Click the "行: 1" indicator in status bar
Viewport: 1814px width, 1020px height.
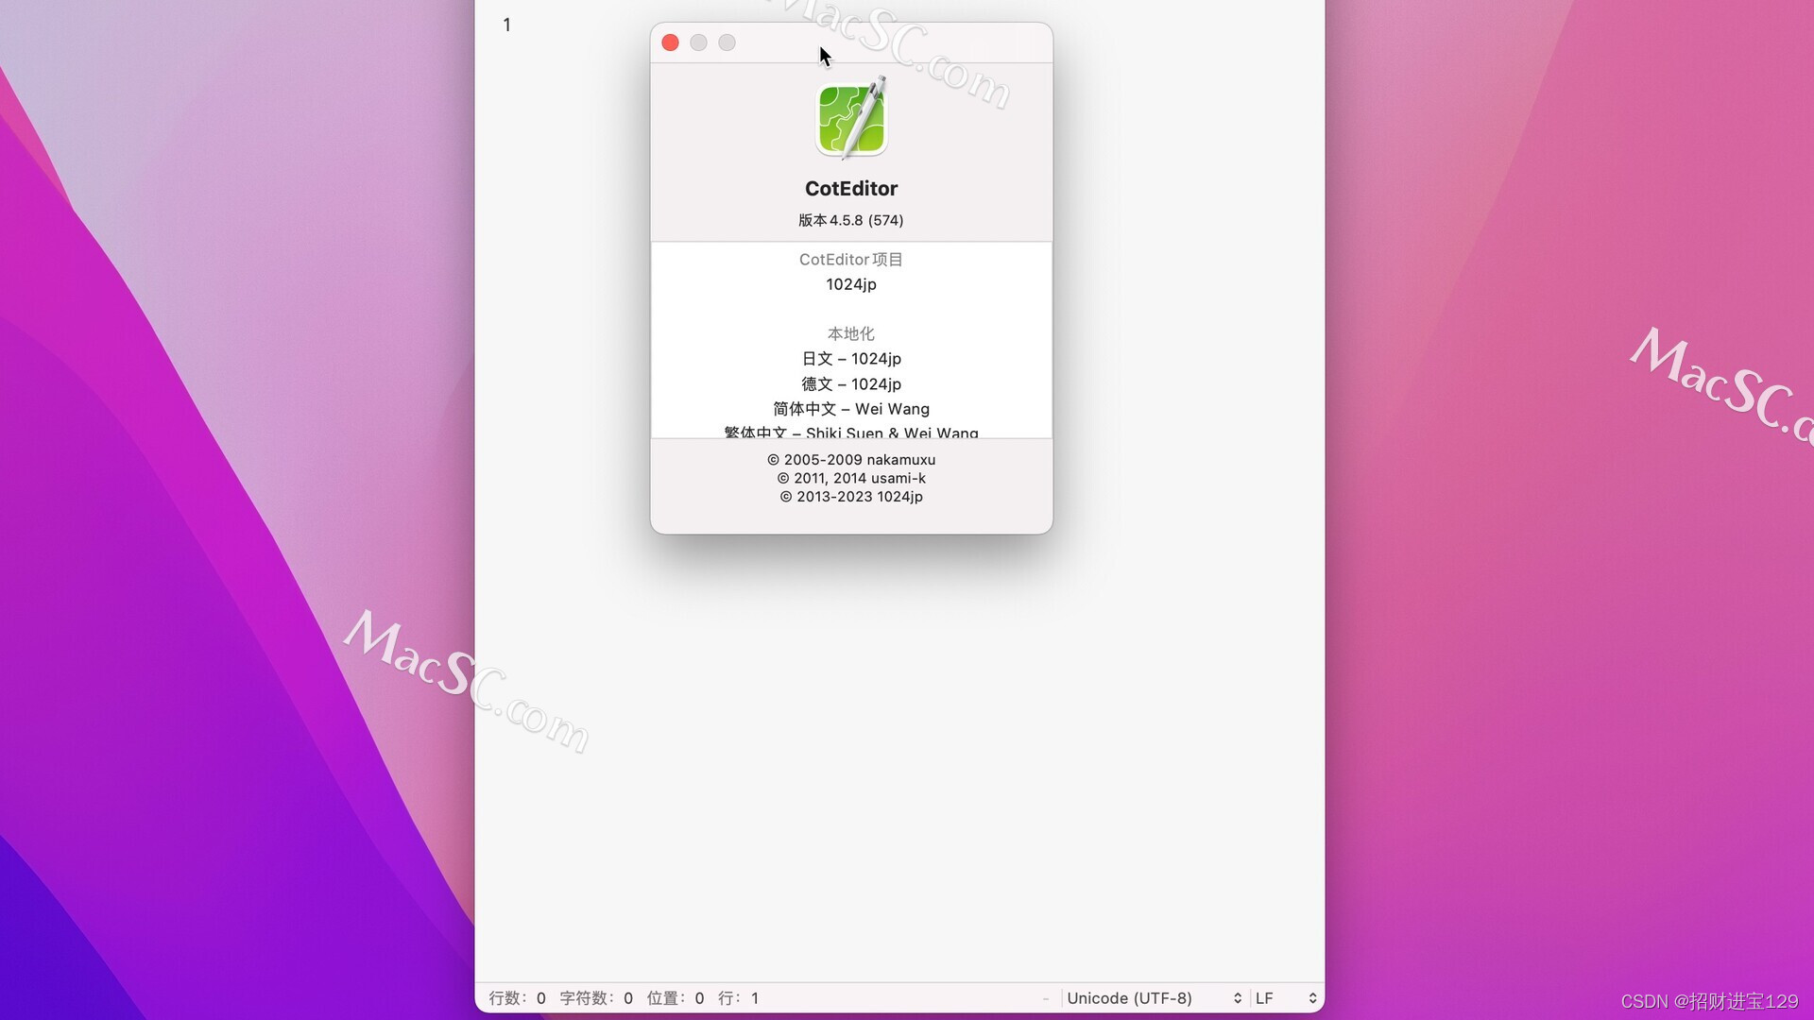pos(738,998)
